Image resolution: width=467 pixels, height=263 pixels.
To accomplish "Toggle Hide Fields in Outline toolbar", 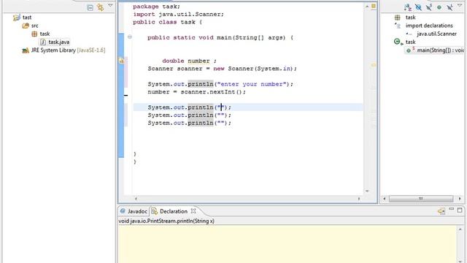I will (418, 7).
